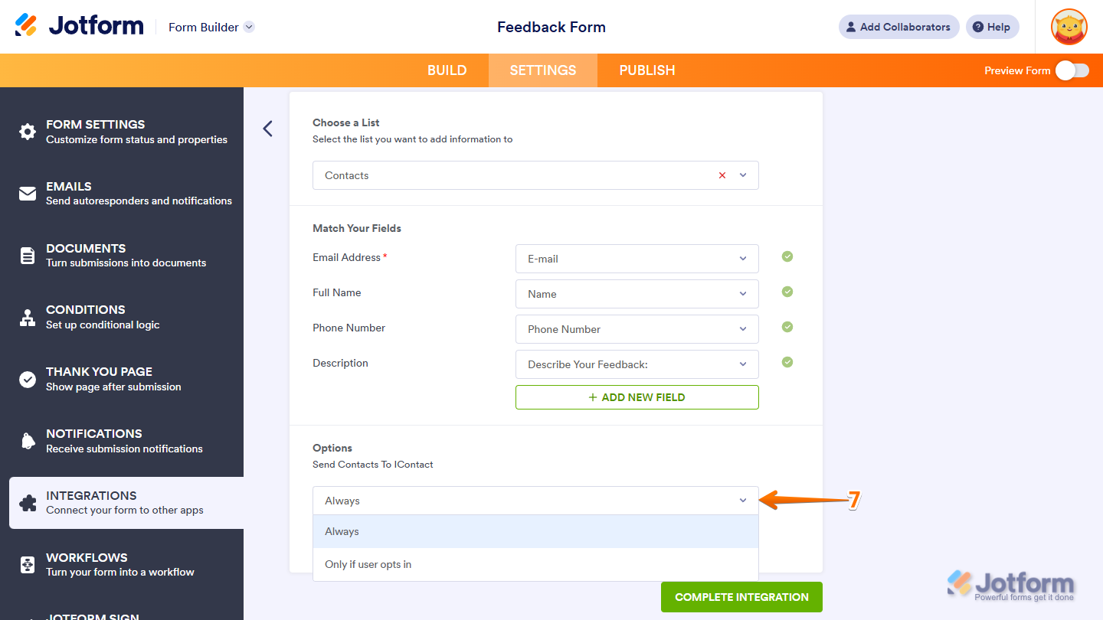Image resolution: width=1103 pixels, height=620 pixels.
Task: Open the Form Builder dropdown
Action: (211, 27)
